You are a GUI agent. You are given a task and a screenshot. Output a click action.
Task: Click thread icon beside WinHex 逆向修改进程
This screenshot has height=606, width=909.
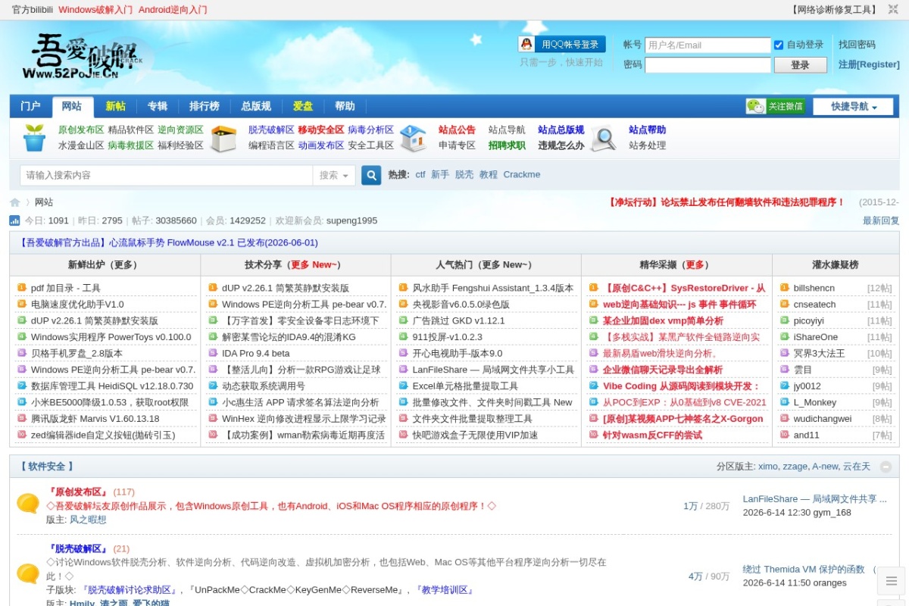tap(212, 419)
